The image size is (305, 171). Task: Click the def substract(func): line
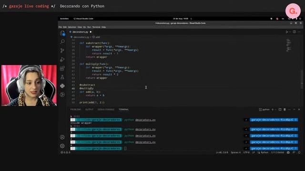[95, 43]
